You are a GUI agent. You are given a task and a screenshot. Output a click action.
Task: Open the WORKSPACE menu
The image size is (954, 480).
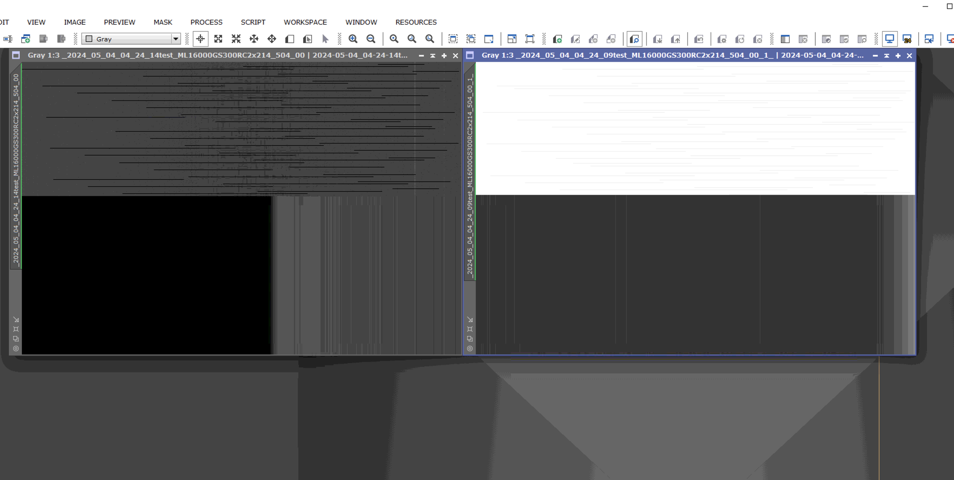coord(305,22)
